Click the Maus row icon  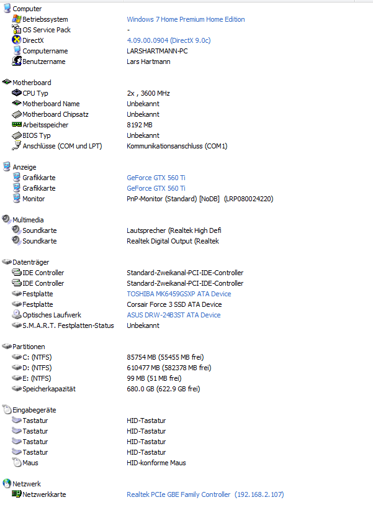click(16, 463)
